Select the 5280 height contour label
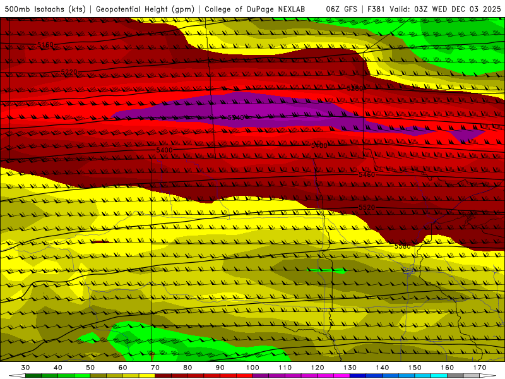The height and width of the screenshot is (379, 505). 355,88
